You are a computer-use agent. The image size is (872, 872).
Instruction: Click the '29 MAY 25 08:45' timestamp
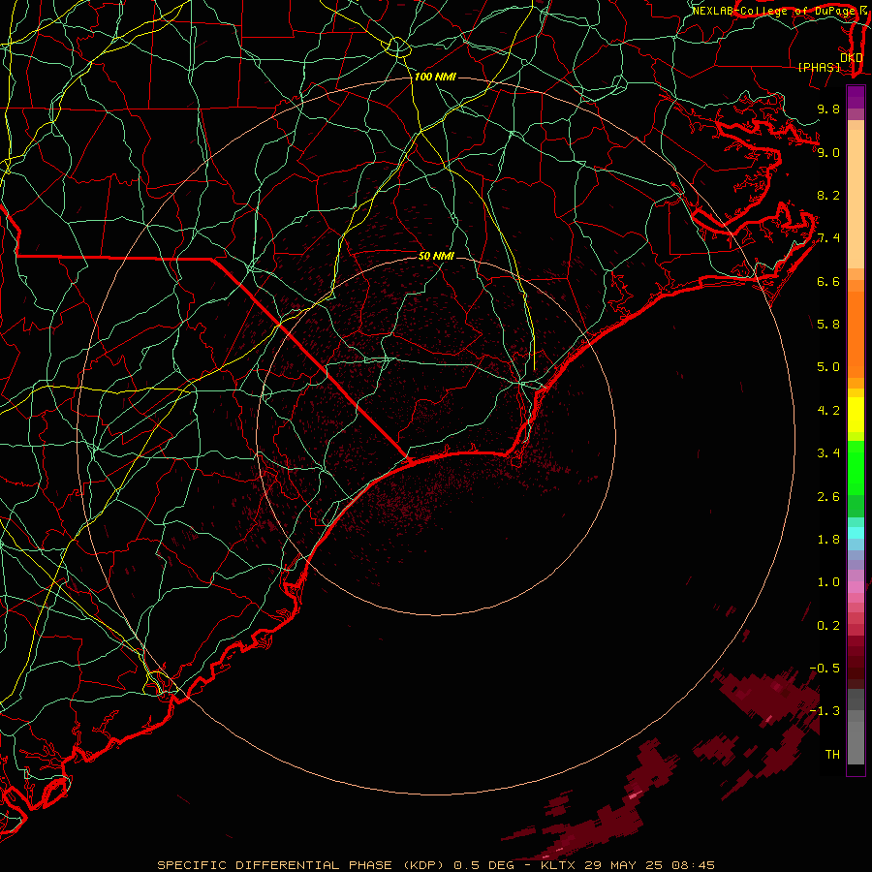tap(648, 865)
